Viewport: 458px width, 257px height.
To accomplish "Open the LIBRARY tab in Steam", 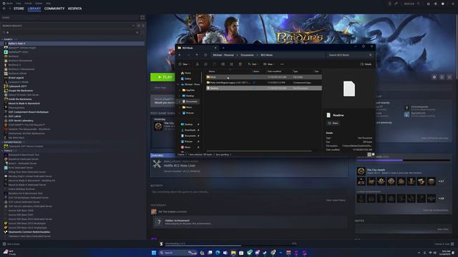I will [x=34, y=9].
